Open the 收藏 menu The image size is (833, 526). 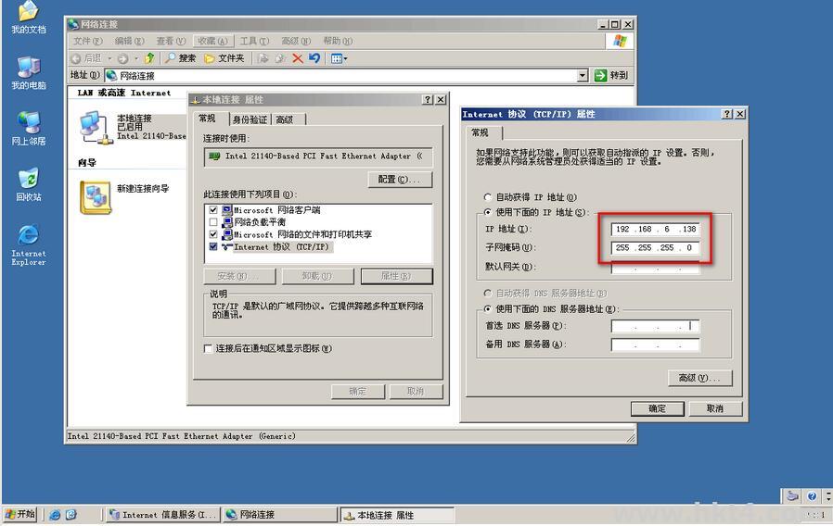pos(212,41)
